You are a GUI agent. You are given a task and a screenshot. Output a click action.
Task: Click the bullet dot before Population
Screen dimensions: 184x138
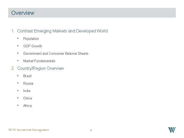[18, 39]
